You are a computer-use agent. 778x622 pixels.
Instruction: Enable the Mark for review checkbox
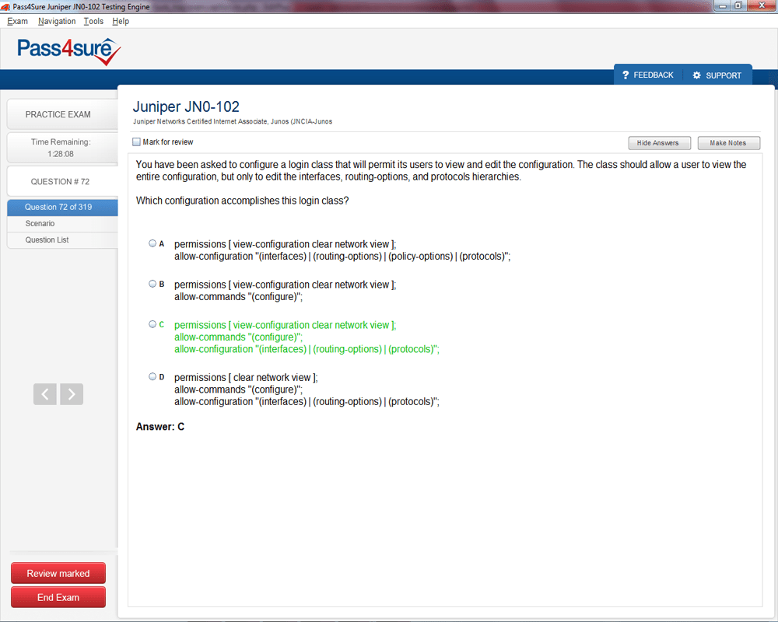137,142
